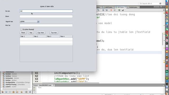
Task: Select cbxNganhHoc JComboBox in Navigator
Action: [16, 82]
